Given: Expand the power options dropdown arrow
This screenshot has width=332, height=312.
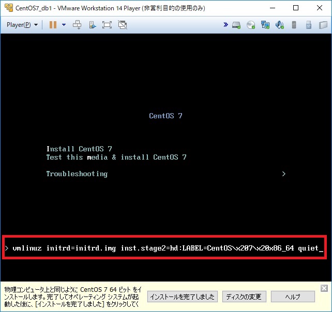Looking at the screenshot, I should (64, 25).
